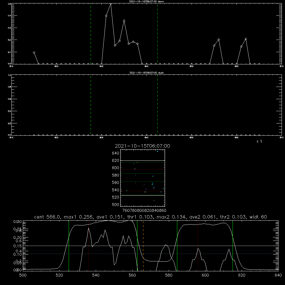Click the second peak diamond near 0.36 in dawn plot
This screenshot has width=285, height=285.
tap(124, 21)
